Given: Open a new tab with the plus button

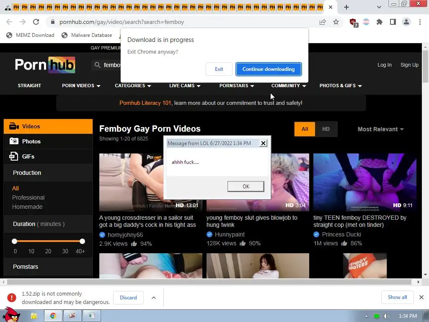Looking at the screenshot, I should pyautogui.click(x=346, y=7).
